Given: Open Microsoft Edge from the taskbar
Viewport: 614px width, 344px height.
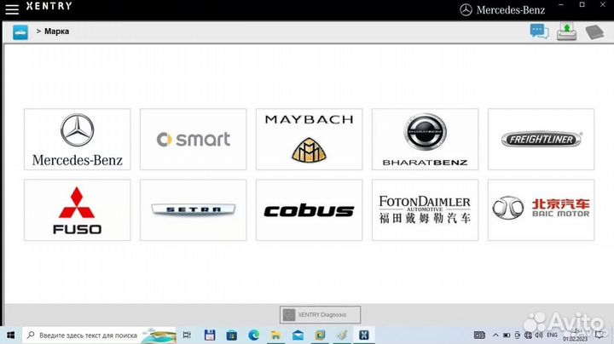Looking at the screenshot, I should 254,335.
